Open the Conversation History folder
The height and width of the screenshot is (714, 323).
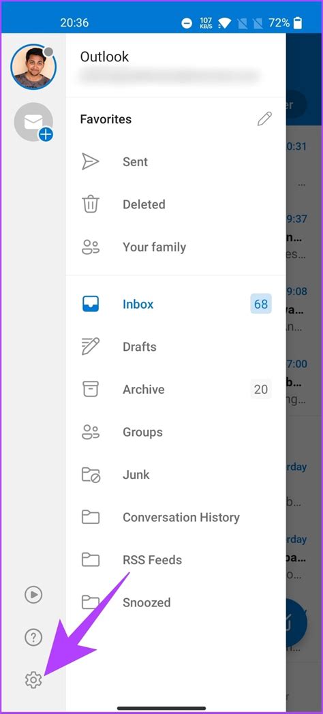pyautogui.click(x=176, y=517)
